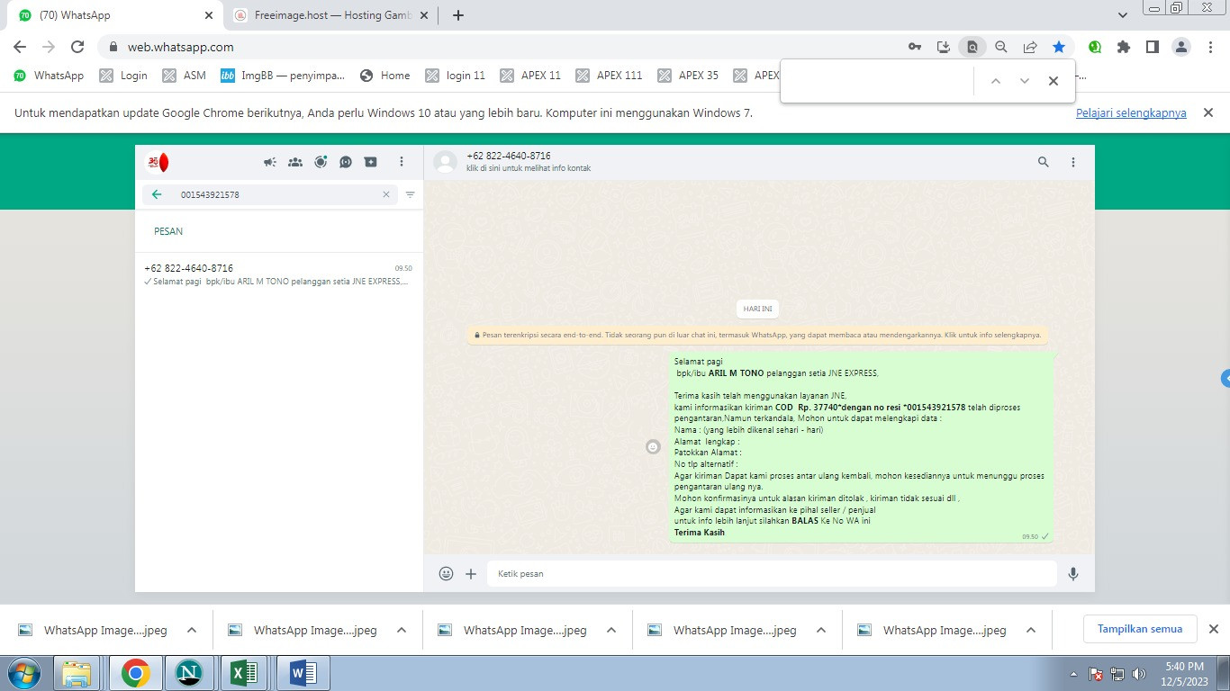The width and height of the screenshot is (1230, 691).
Task: Click Tampilkan semua downloads button
Action: click(x=1139, y=629)
